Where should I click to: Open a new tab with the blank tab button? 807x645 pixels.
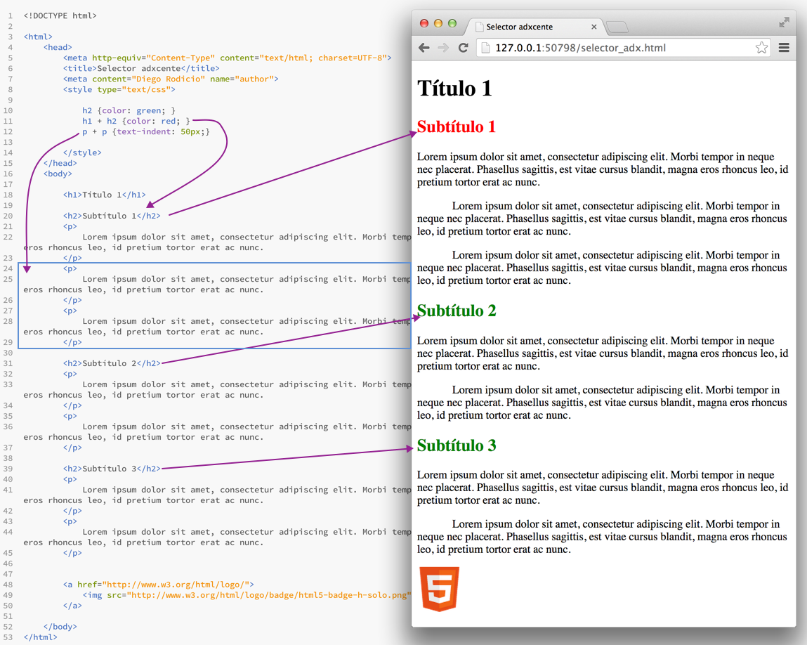pyautogui.click(x=617, y=27)
